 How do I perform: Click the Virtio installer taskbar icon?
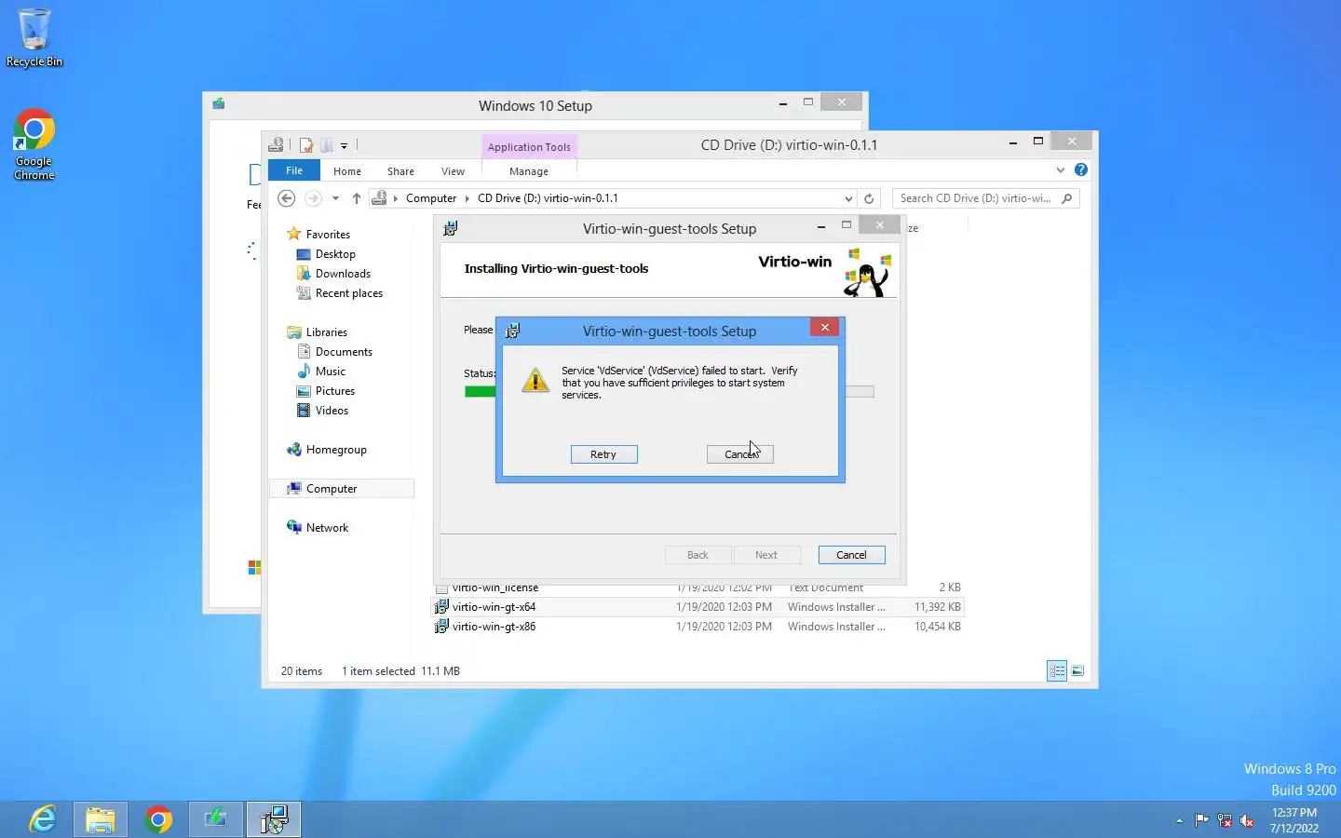pyautogui.click(x=274, y=819)
